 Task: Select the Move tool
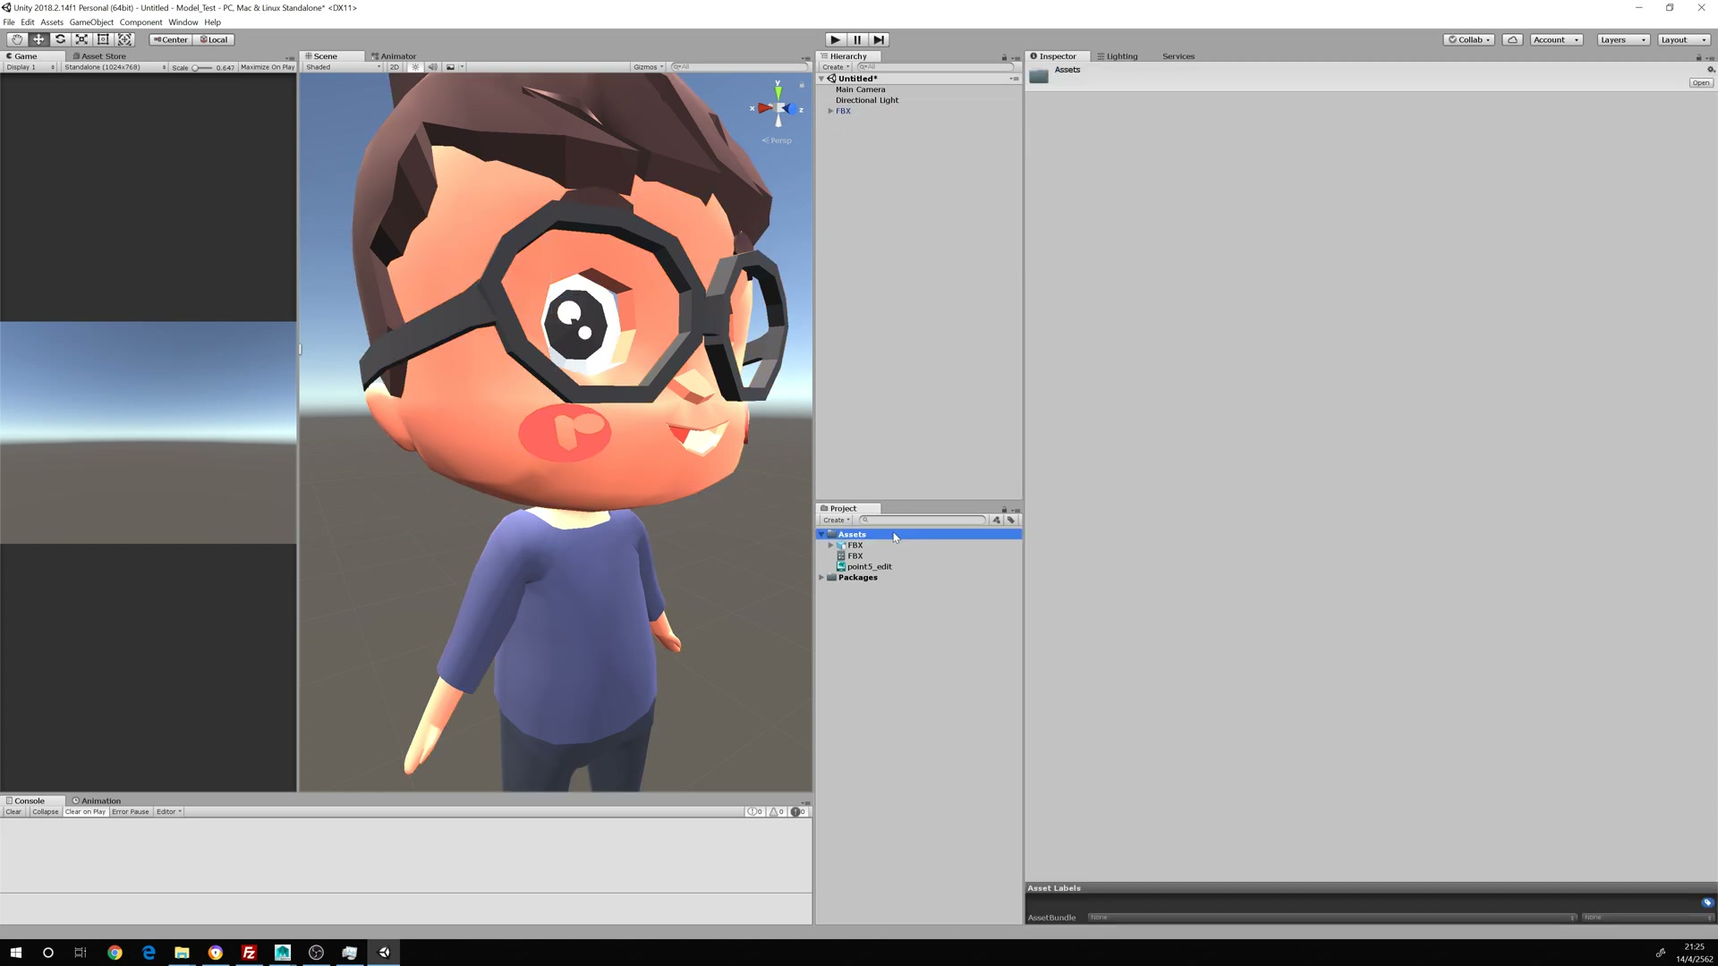[x=38, y=39]
